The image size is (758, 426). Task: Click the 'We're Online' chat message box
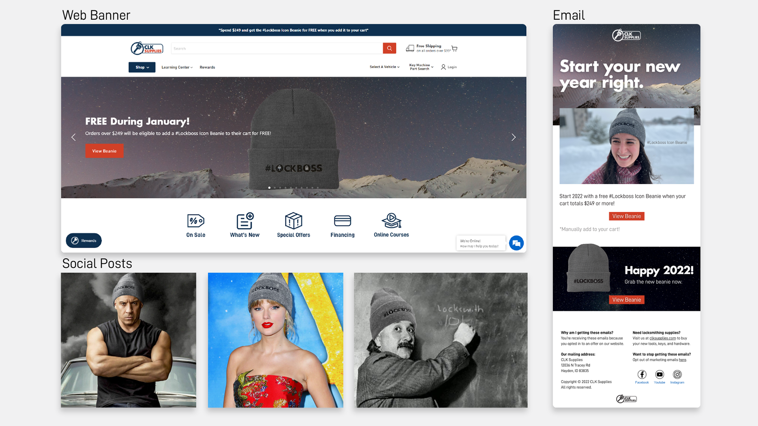481,243
